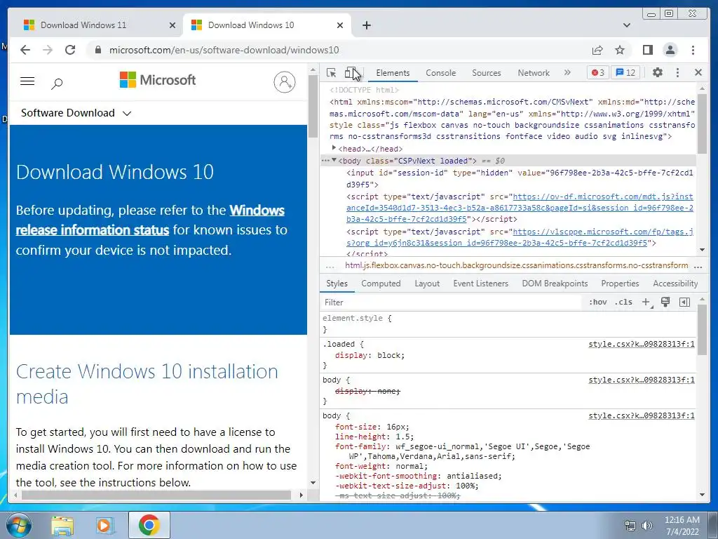The image size is (718, 539).
Task: Close the DevTools panel
Action: pos(698,72)
